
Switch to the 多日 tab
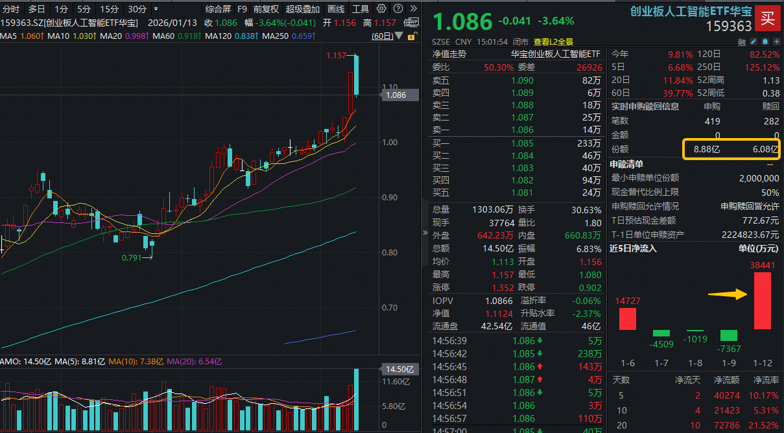pyautogui.click(x=36, y=8)
